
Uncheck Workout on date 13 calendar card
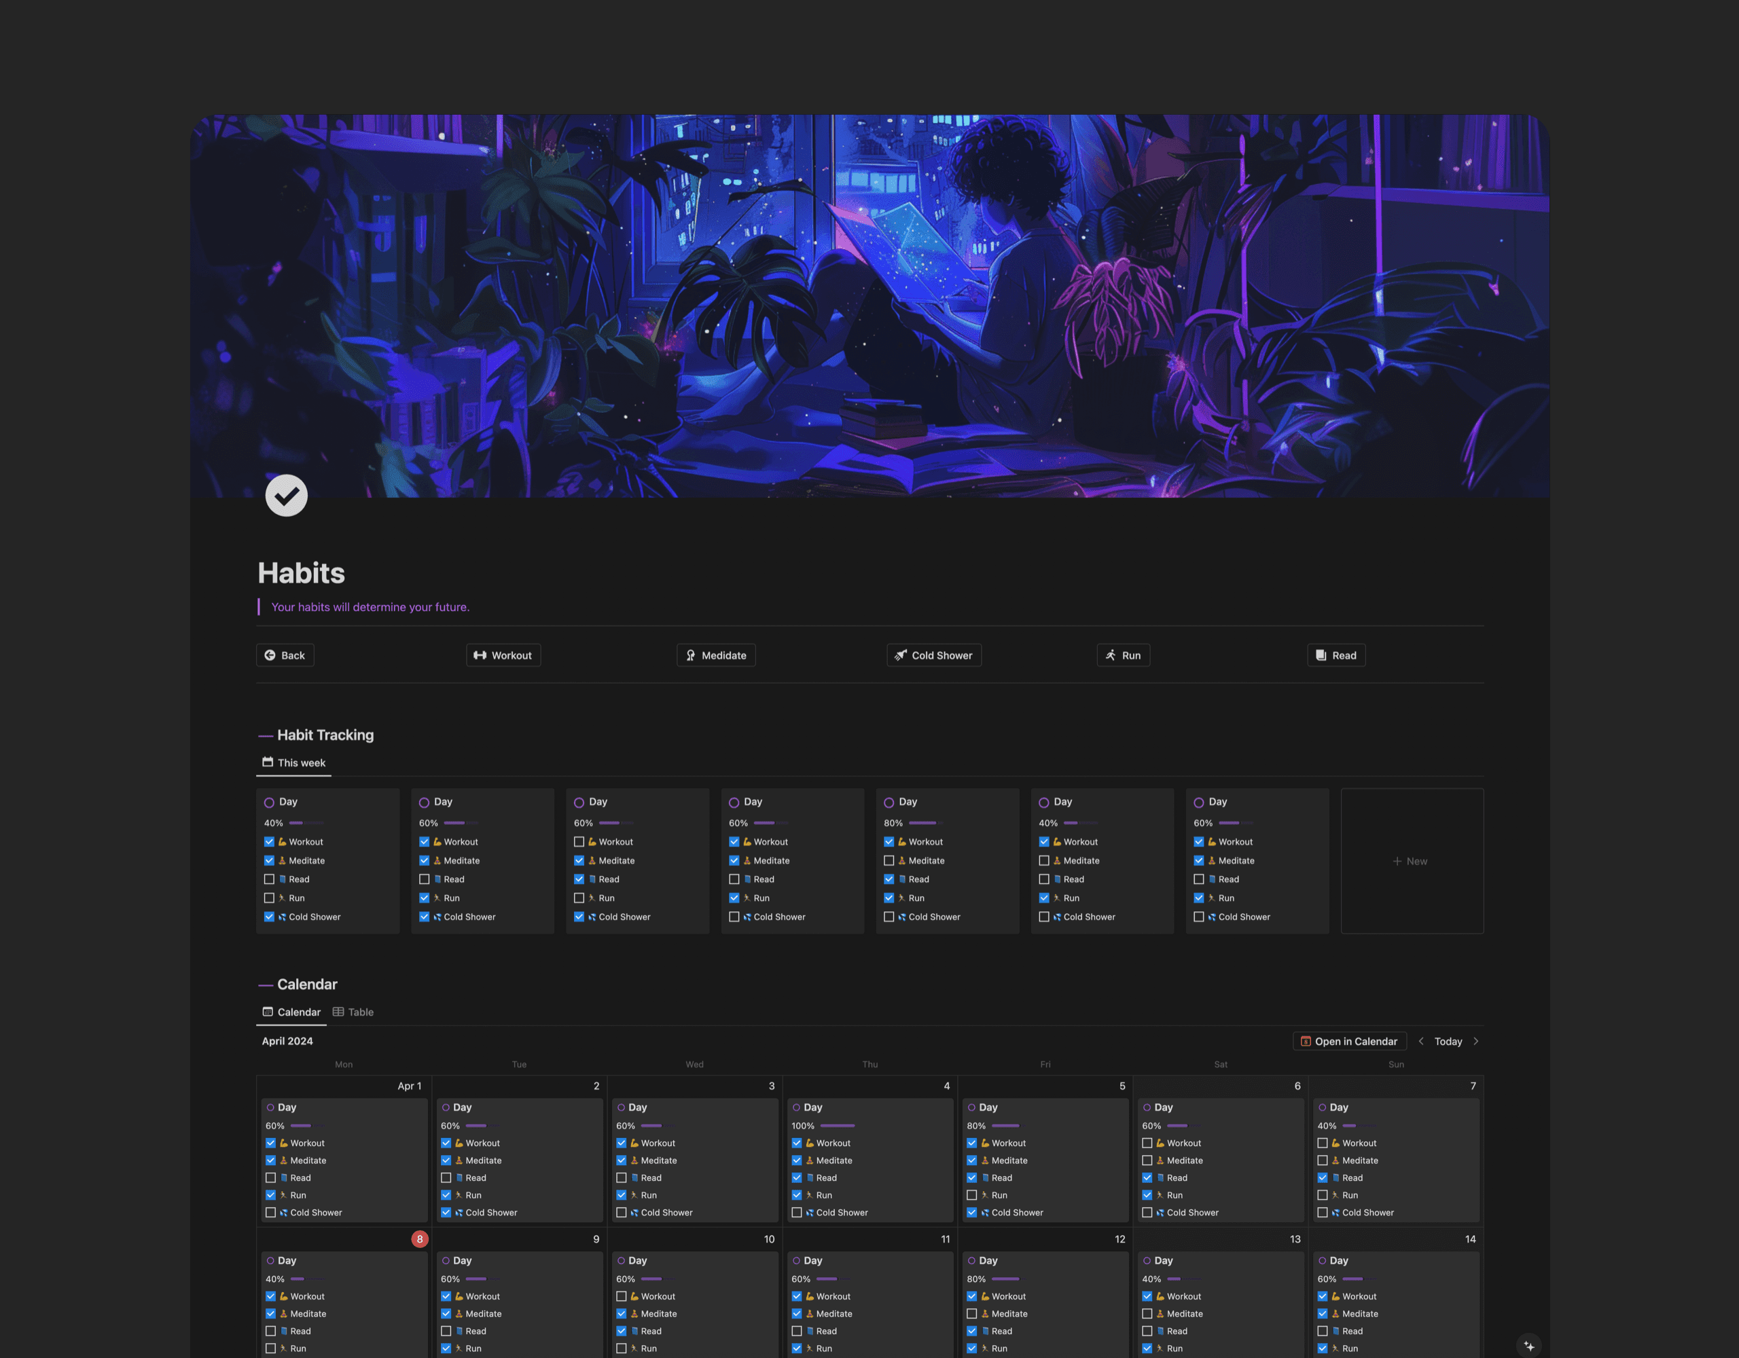tap(1147, 1297)
